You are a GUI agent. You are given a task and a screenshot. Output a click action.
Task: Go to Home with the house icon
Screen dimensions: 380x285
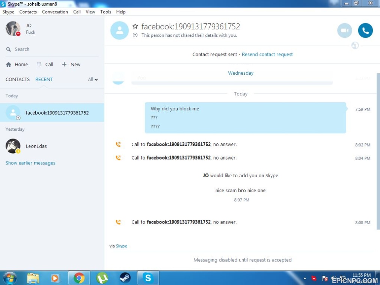pyautogui.click(x=9, y=65)
